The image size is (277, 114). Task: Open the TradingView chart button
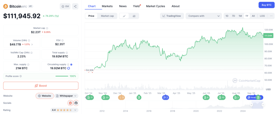point(172,16)
